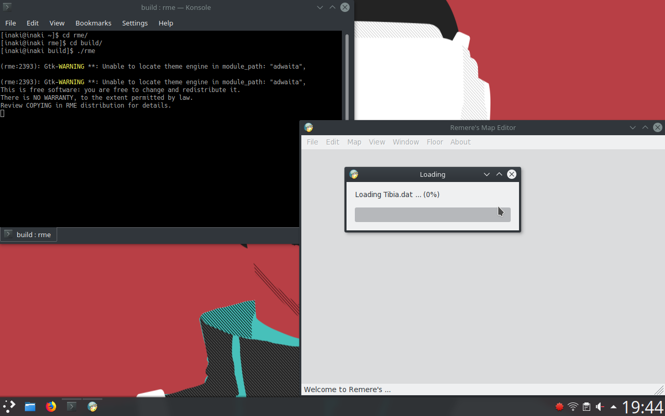The image size is (665, 416).
Task: Open the Window menu
Action: click(x=406, y=142)
